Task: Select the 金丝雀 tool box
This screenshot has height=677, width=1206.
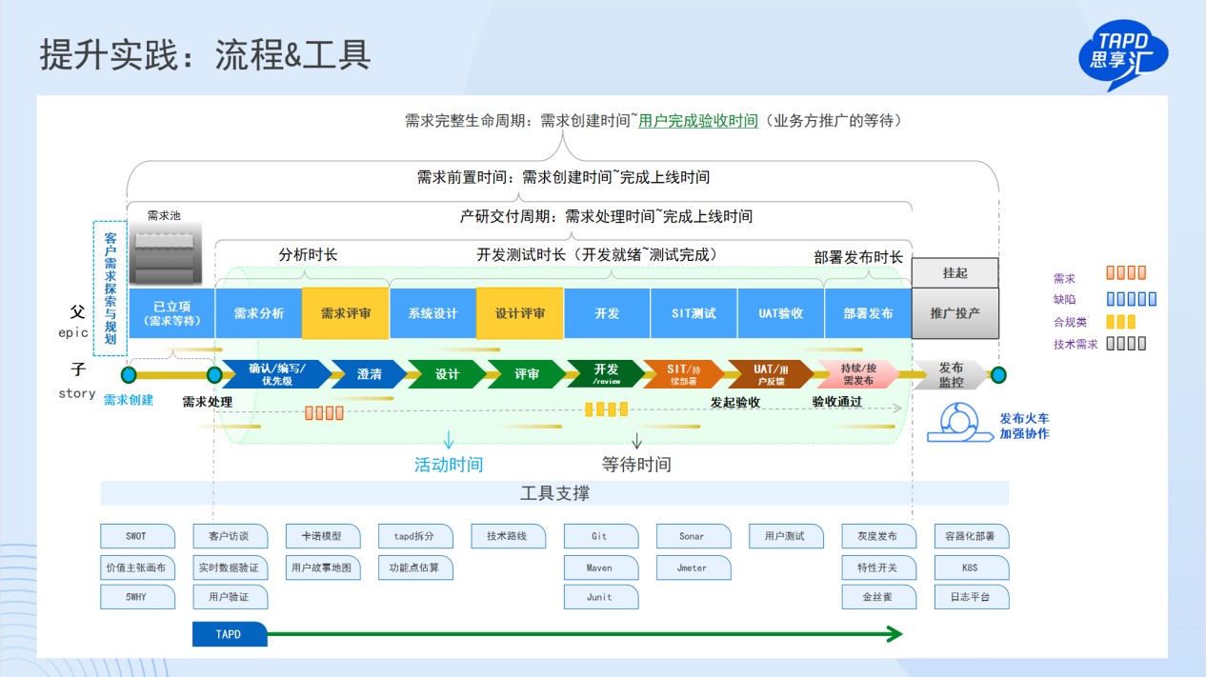Action: (x=878, y=597)
